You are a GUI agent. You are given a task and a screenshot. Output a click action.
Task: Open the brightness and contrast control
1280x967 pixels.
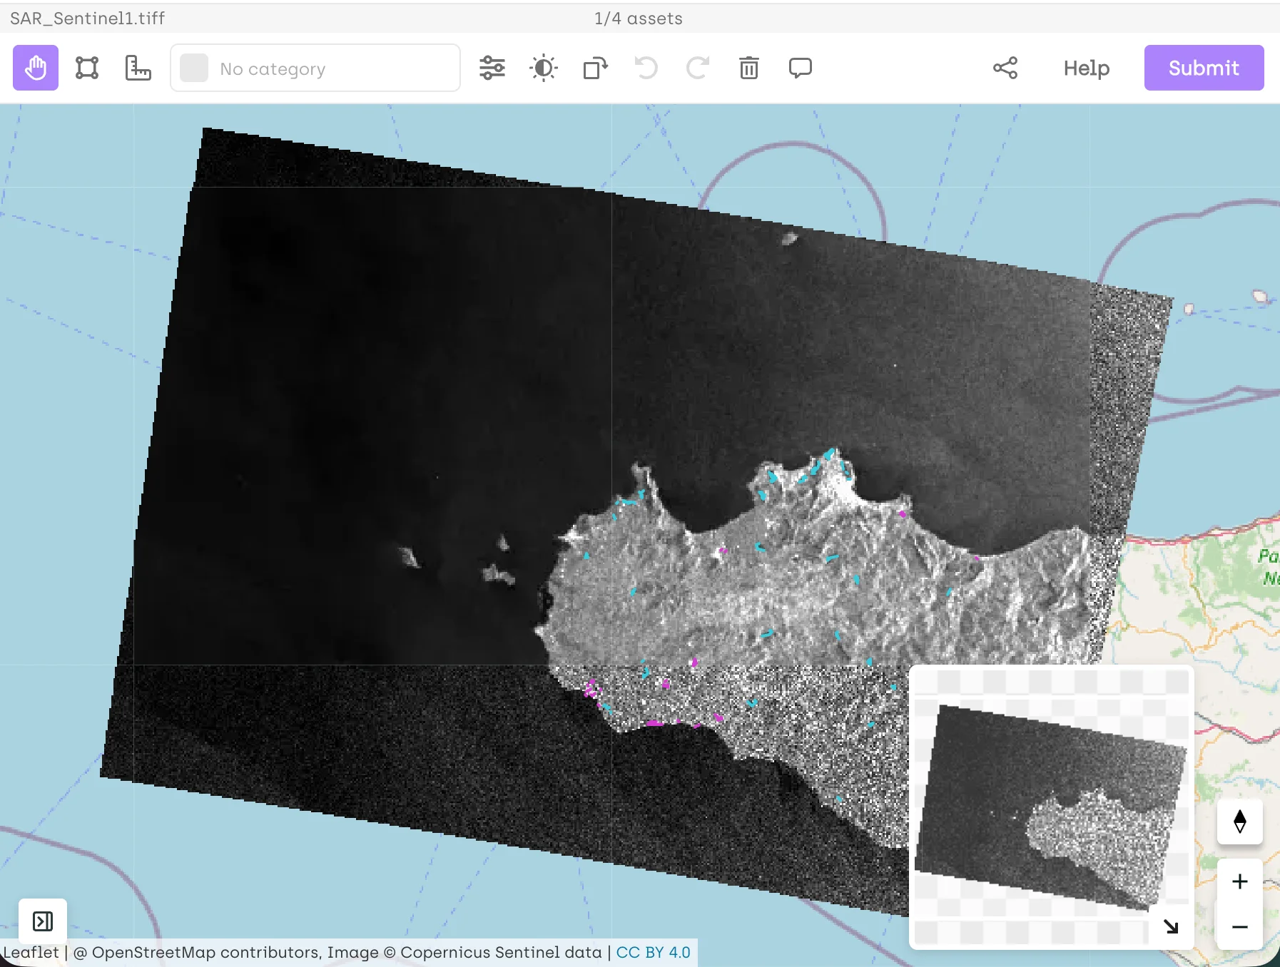[x=543, y=68]
